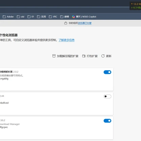Open the Adobe bookmarks folder
Screen dimensions: 141x141
click(x=8, y=17)
